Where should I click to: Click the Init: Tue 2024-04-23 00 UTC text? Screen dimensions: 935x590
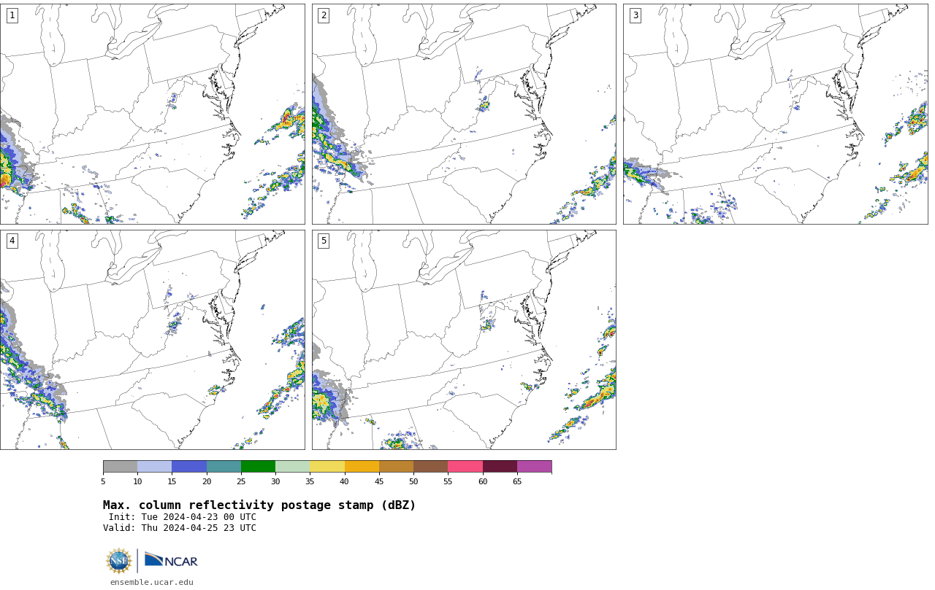coord(183,517)
